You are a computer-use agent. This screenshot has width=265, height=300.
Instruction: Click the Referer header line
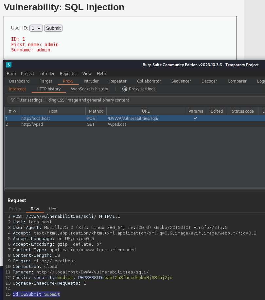[x=80, y=272]
